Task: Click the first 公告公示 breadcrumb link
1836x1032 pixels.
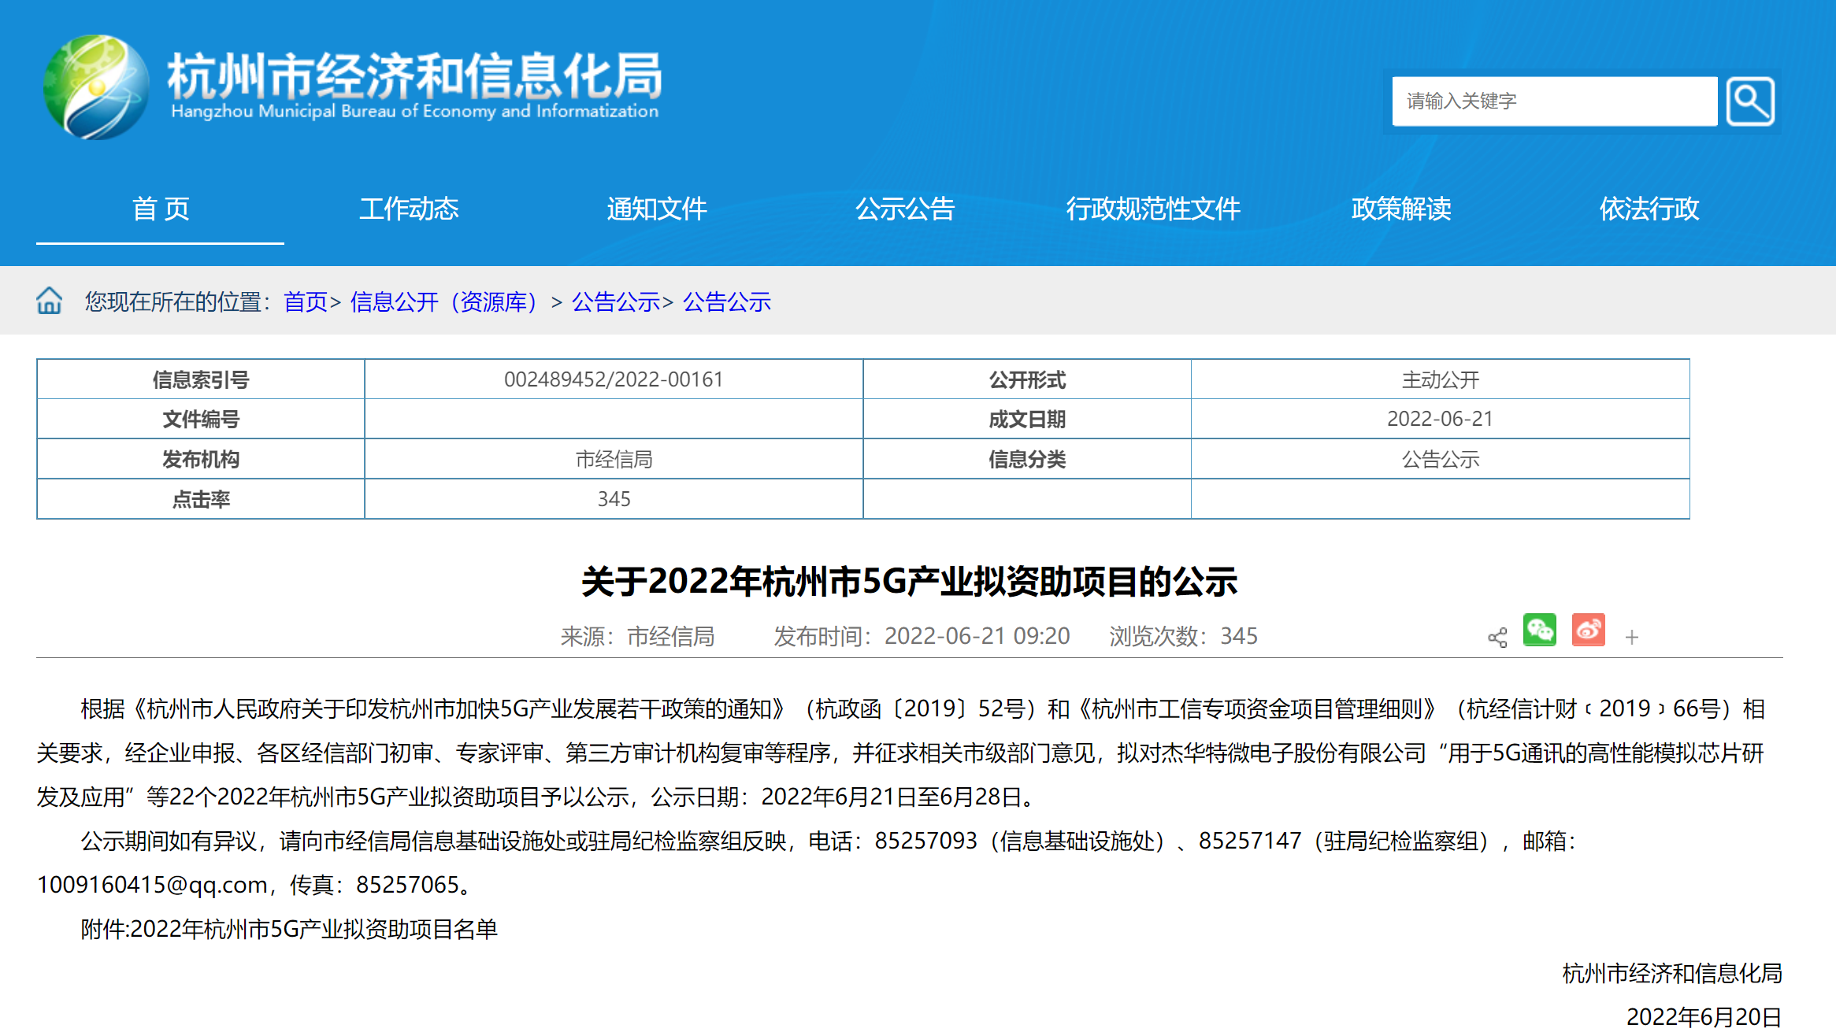Action: tap(615, 302)
